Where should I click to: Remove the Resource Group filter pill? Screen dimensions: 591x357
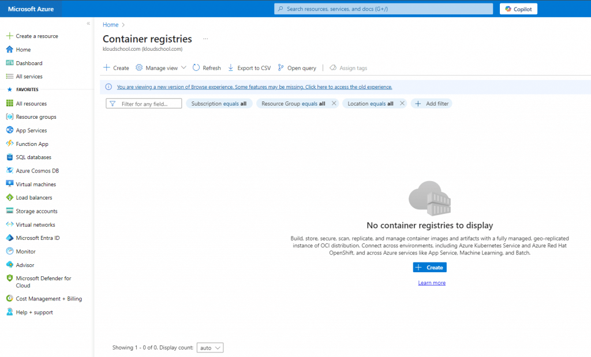pos(334,103)
